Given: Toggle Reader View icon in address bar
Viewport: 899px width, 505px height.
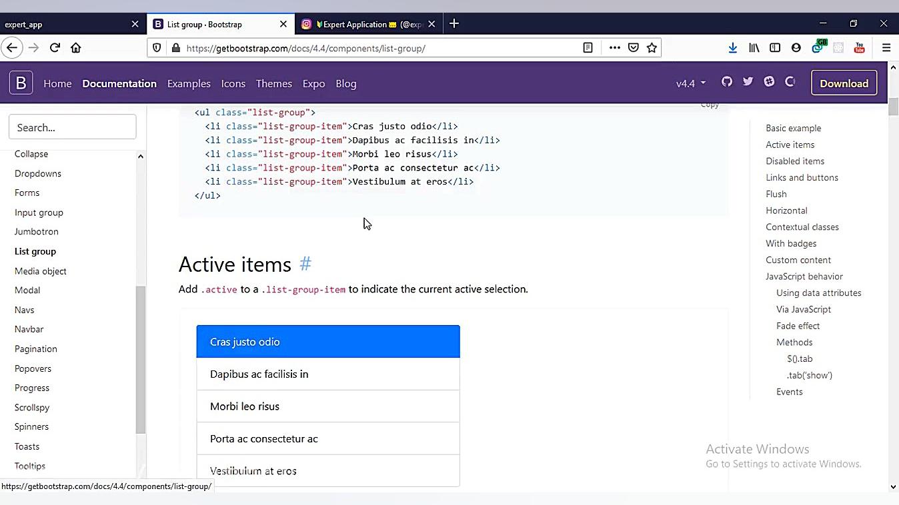Looking at the screenshot, I should click(x=588, y=48).
